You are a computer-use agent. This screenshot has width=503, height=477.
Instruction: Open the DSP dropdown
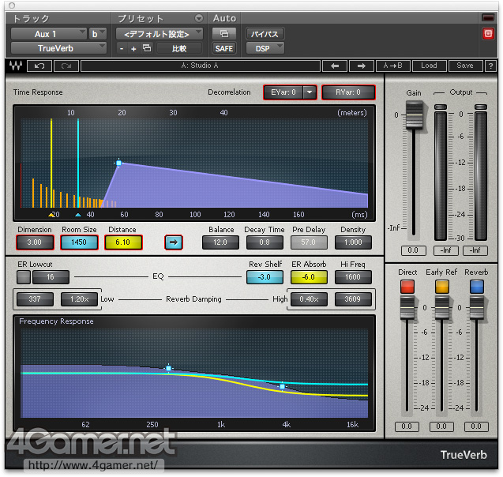265,48
